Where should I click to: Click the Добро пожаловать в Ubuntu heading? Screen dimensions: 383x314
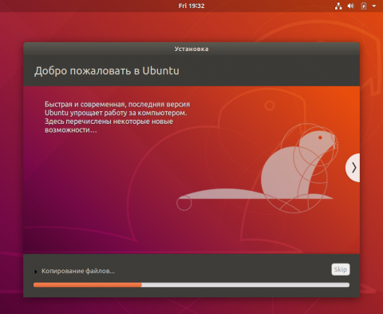pos(107,71)
